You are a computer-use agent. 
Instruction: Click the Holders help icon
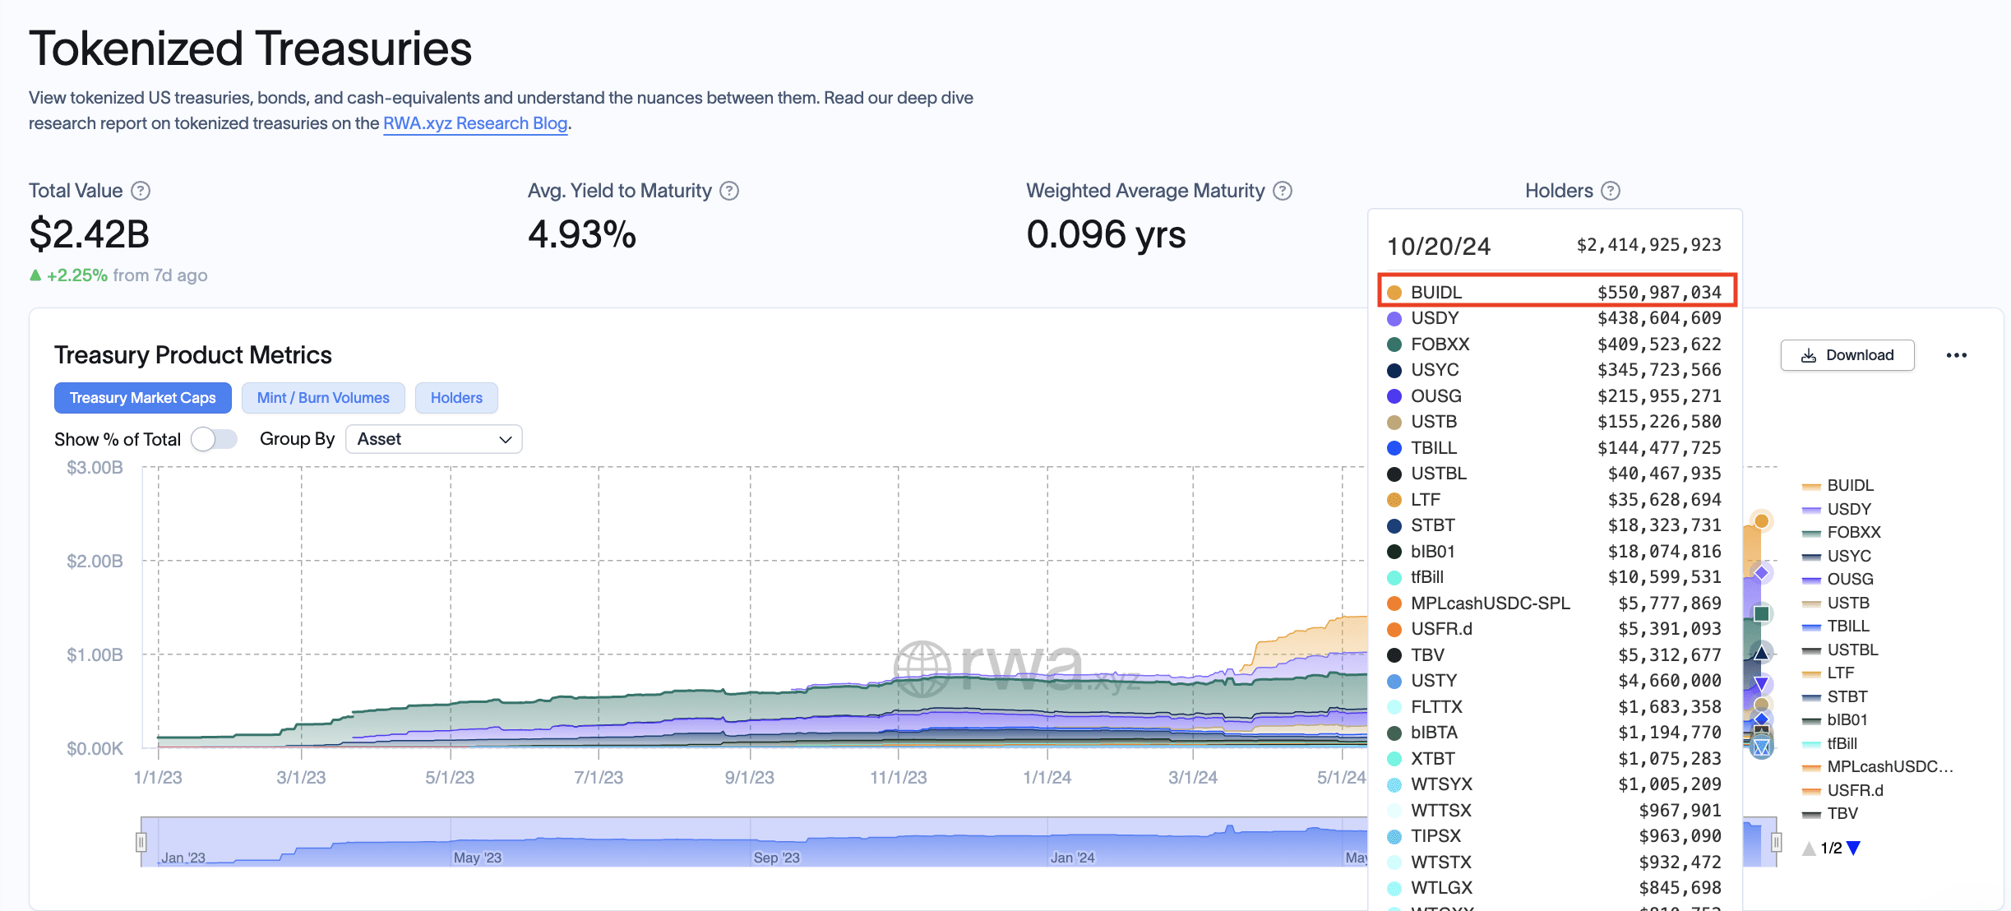coord(1611,191)
